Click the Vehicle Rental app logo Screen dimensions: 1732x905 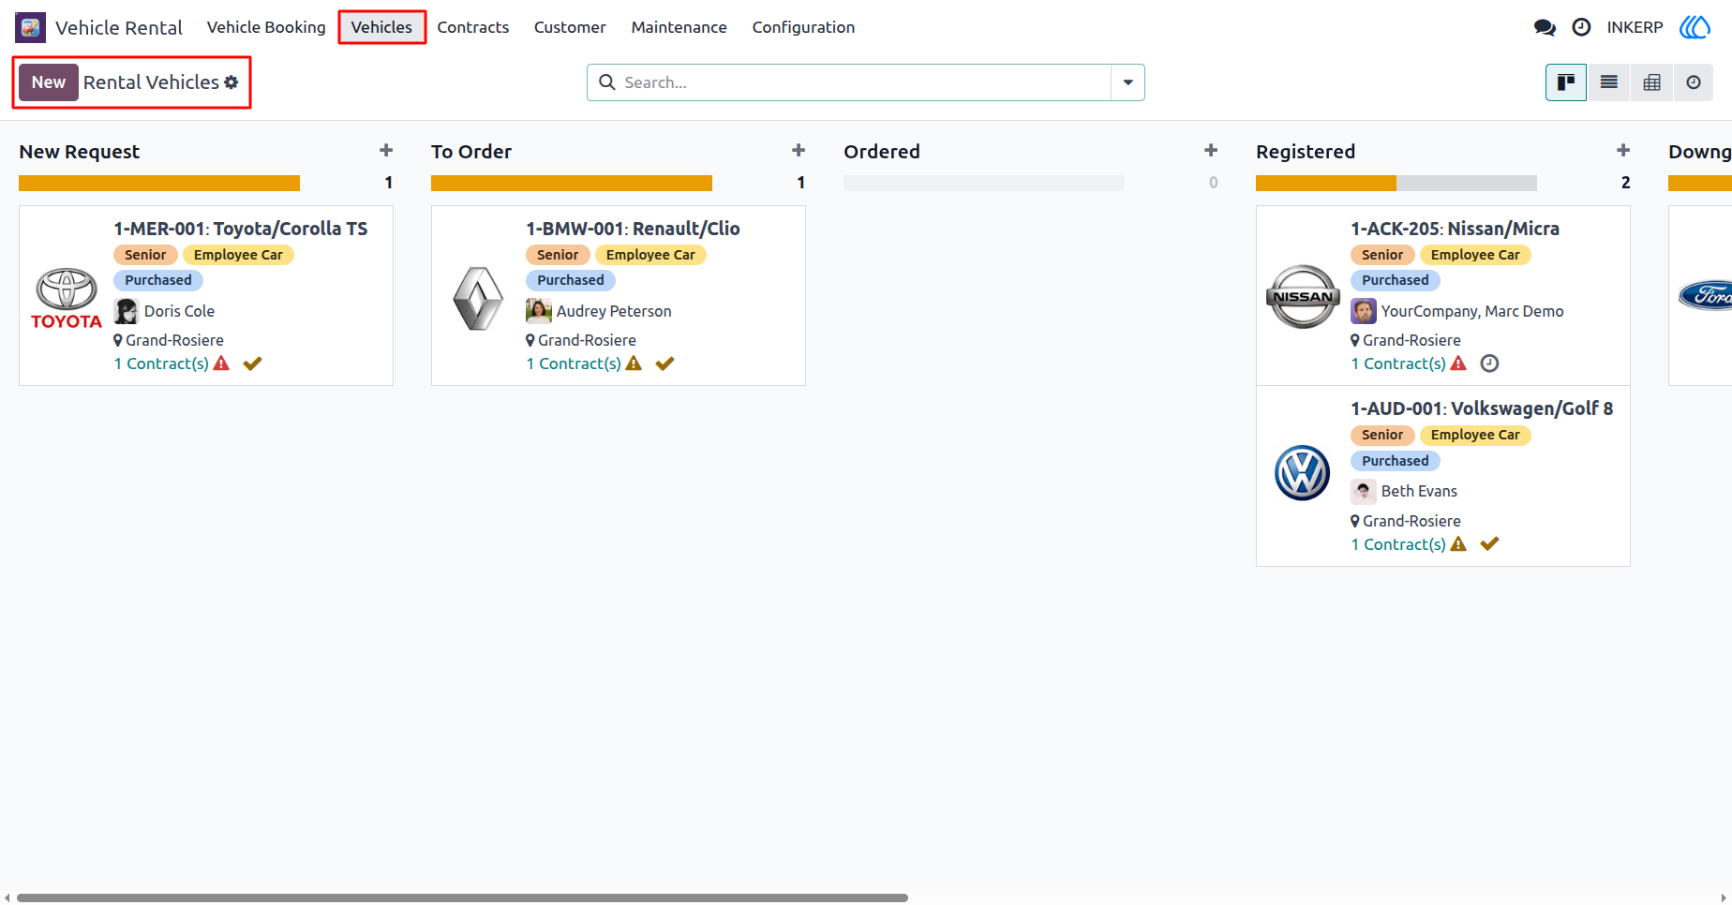click(x=31, y=27)
